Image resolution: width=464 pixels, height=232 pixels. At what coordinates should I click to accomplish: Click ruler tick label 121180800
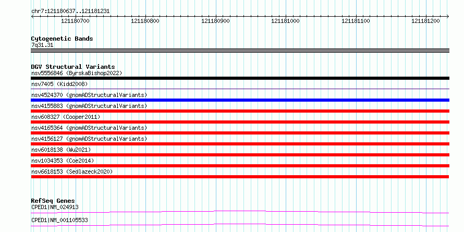(x=145, y=21)
